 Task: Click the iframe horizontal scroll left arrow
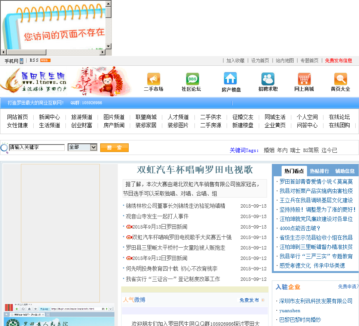(3, 52)
